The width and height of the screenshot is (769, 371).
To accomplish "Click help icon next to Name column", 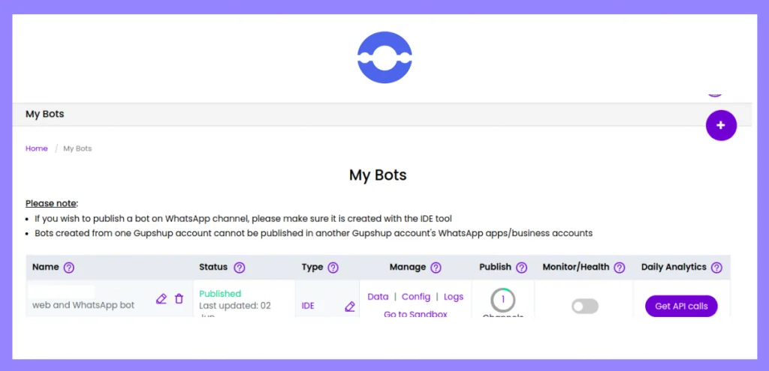I will pyautogui.click(x=69, y=268).
